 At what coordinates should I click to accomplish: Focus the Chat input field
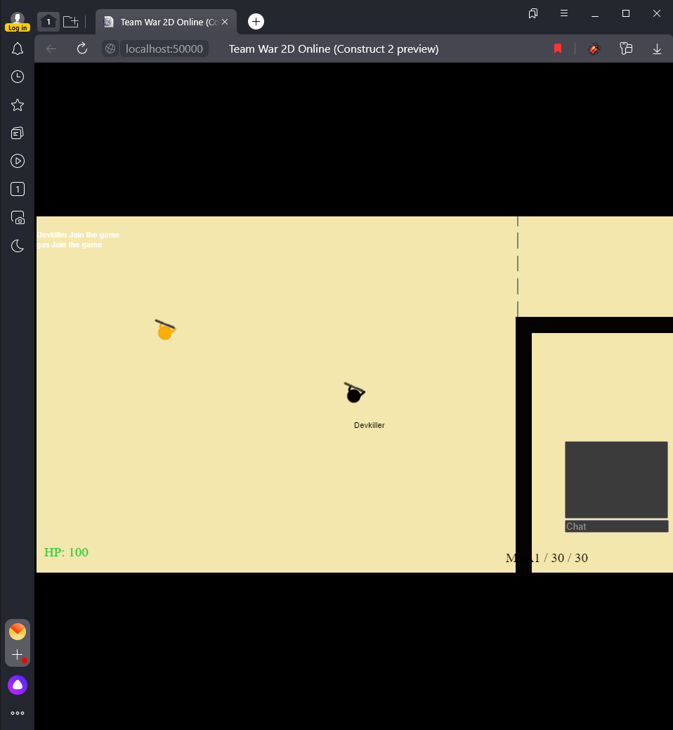617,526
